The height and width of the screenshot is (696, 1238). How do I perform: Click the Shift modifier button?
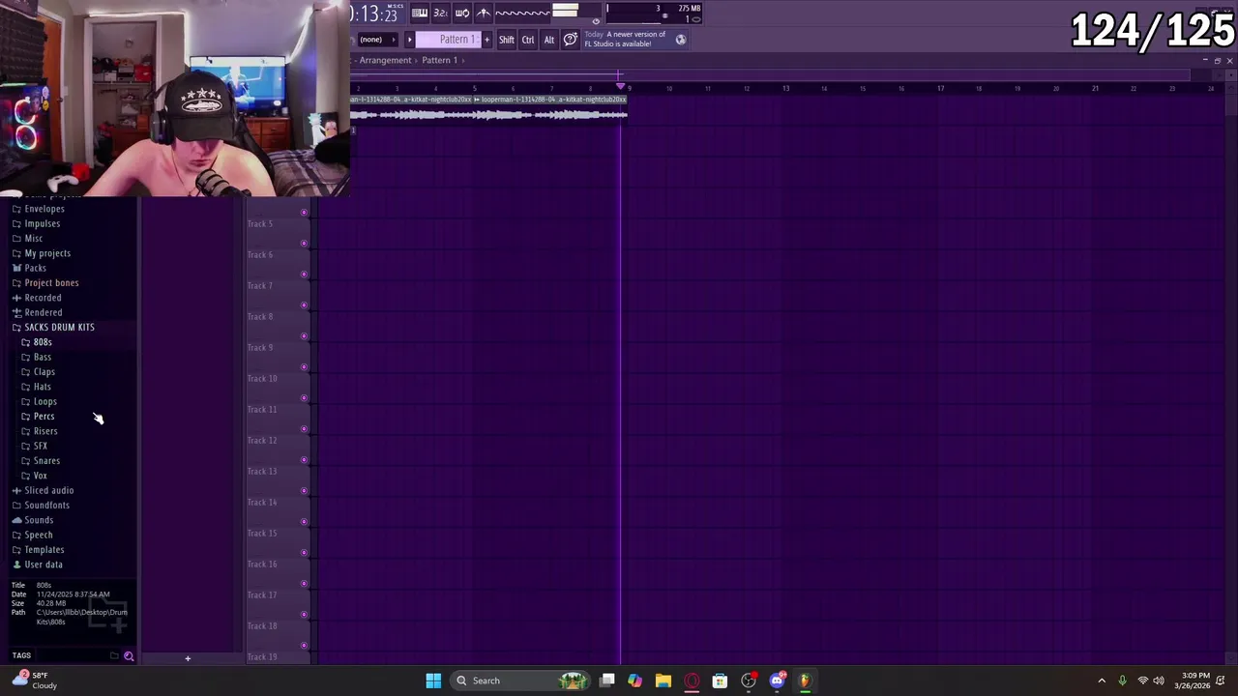(x=507, y=40)
